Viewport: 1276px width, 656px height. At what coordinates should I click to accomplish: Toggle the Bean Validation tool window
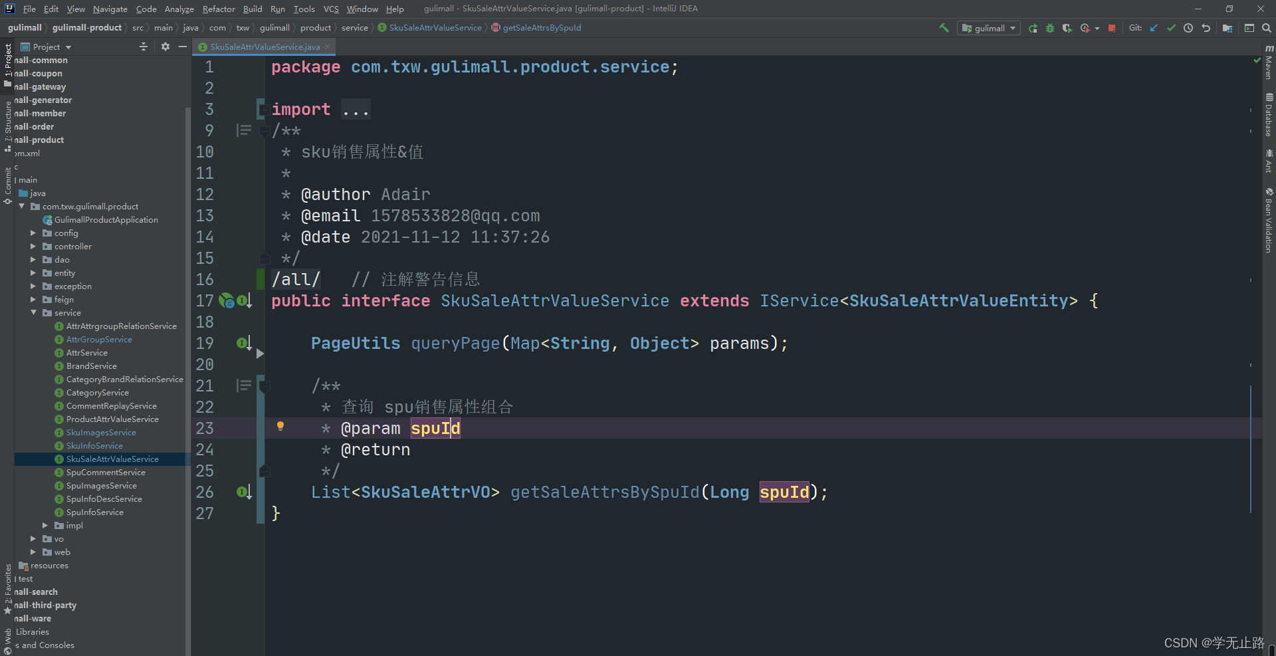coord(1269,220)
